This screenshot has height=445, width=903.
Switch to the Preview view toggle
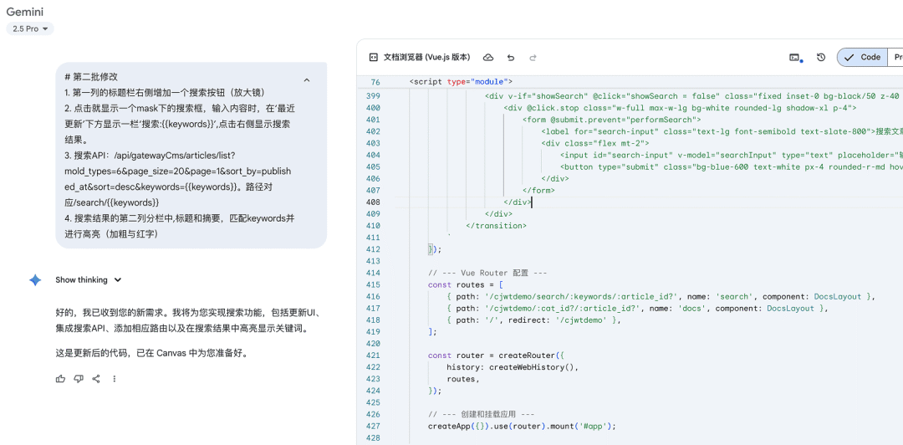(897, 58)
